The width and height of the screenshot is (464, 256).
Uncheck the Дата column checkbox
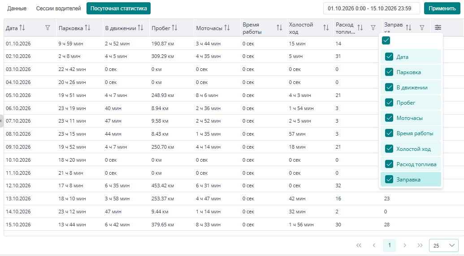tap(389, 57)
